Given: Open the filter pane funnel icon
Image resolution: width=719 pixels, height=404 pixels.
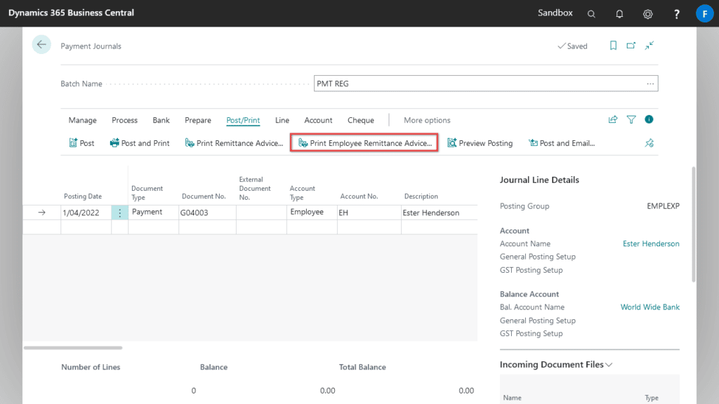Looking at the screenshot, I should (x=631, y=120).
